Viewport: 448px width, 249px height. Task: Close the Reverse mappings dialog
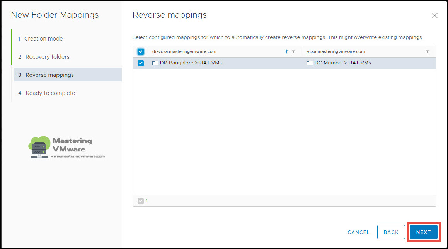click(x=434, y=15)
